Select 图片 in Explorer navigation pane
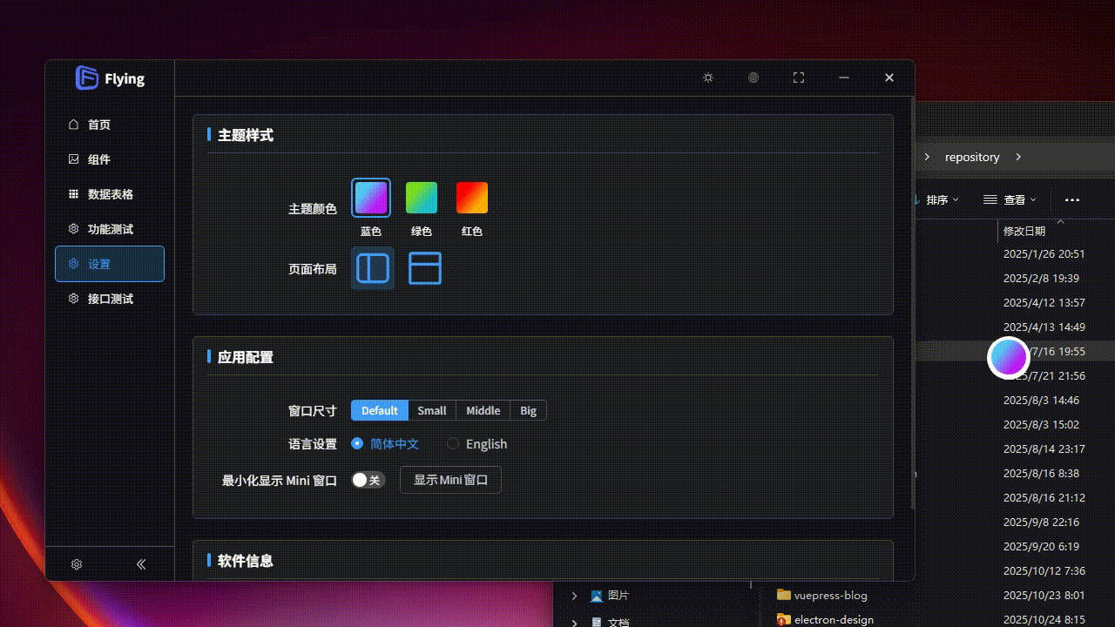Screen dimensions: 1115x627 point(618,596)
